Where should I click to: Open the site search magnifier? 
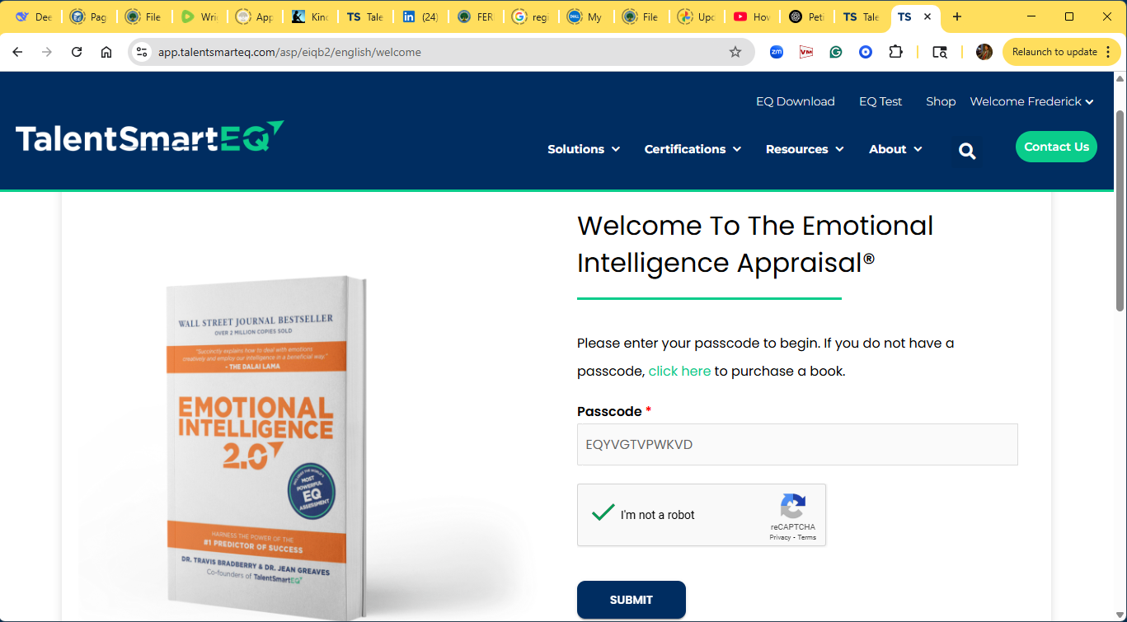point(968,151)
